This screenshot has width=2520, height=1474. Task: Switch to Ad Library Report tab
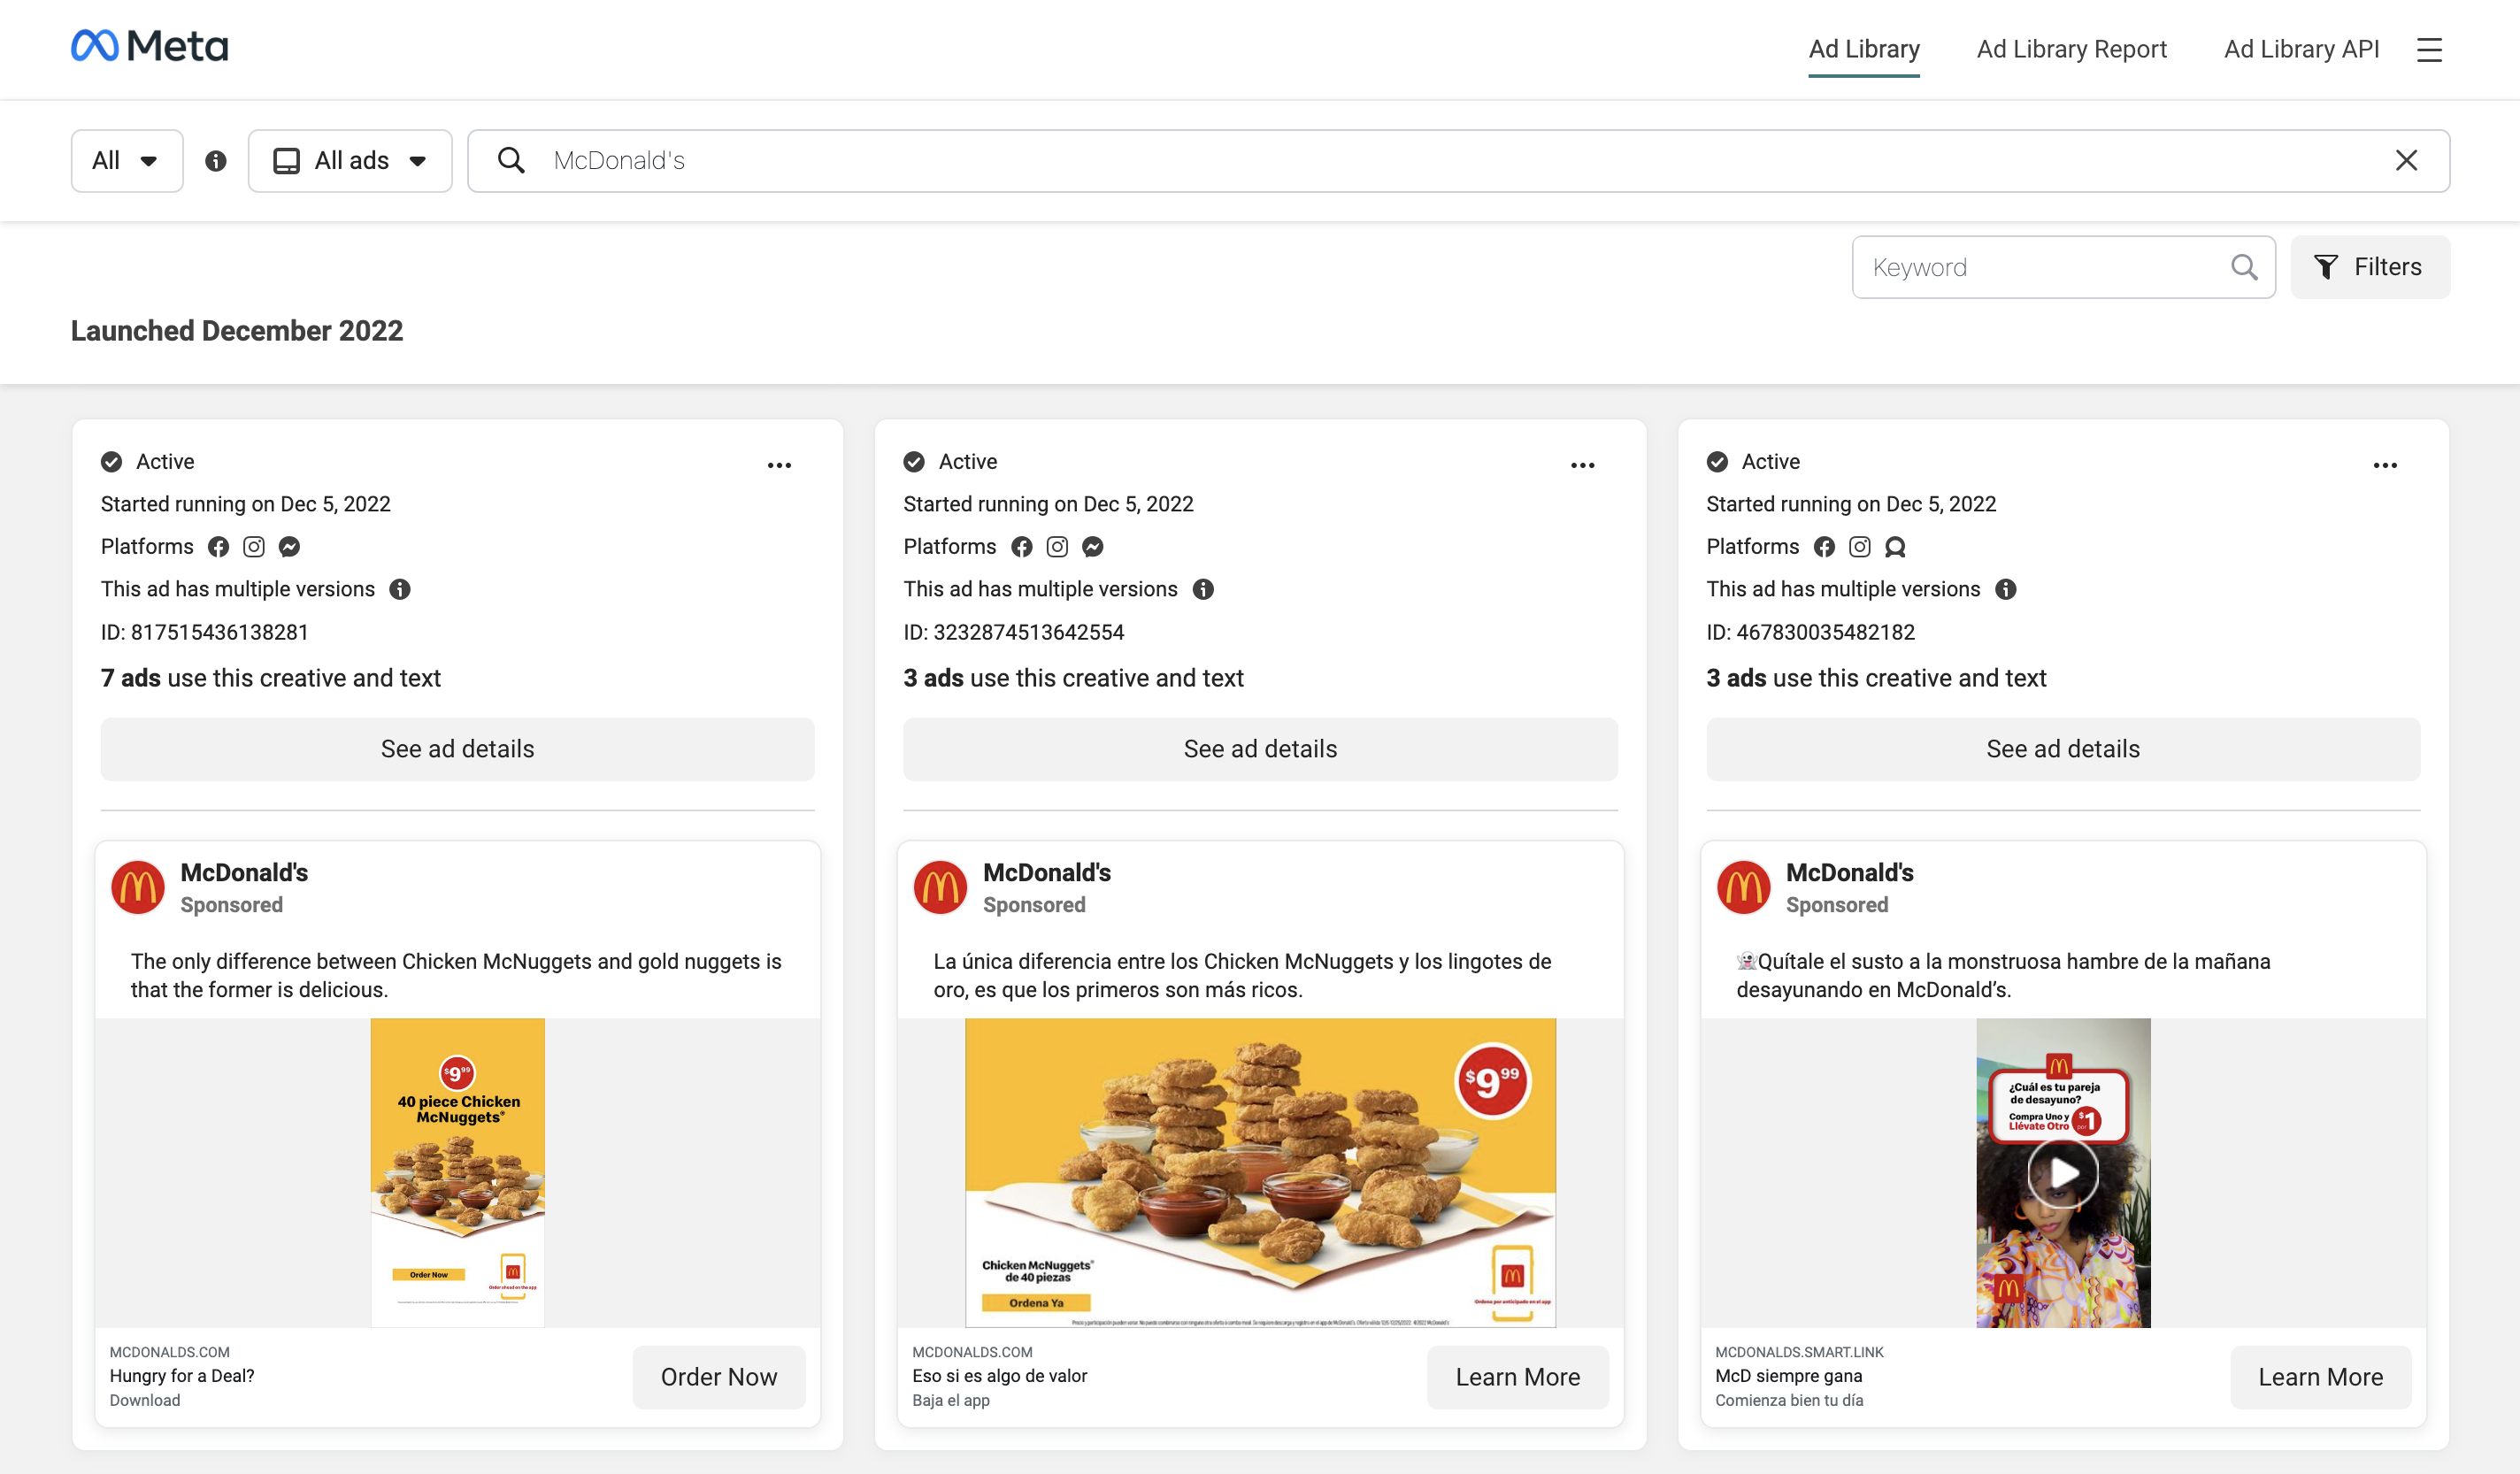(2071, 49)
